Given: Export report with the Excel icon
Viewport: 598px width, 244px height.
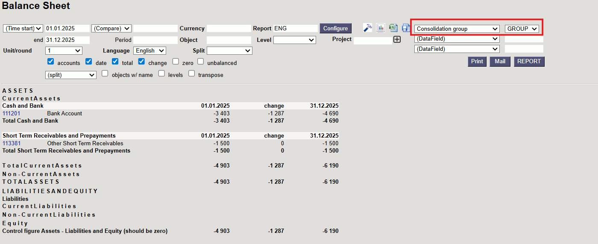Looking at the screenshot, I should pos(393,28).
